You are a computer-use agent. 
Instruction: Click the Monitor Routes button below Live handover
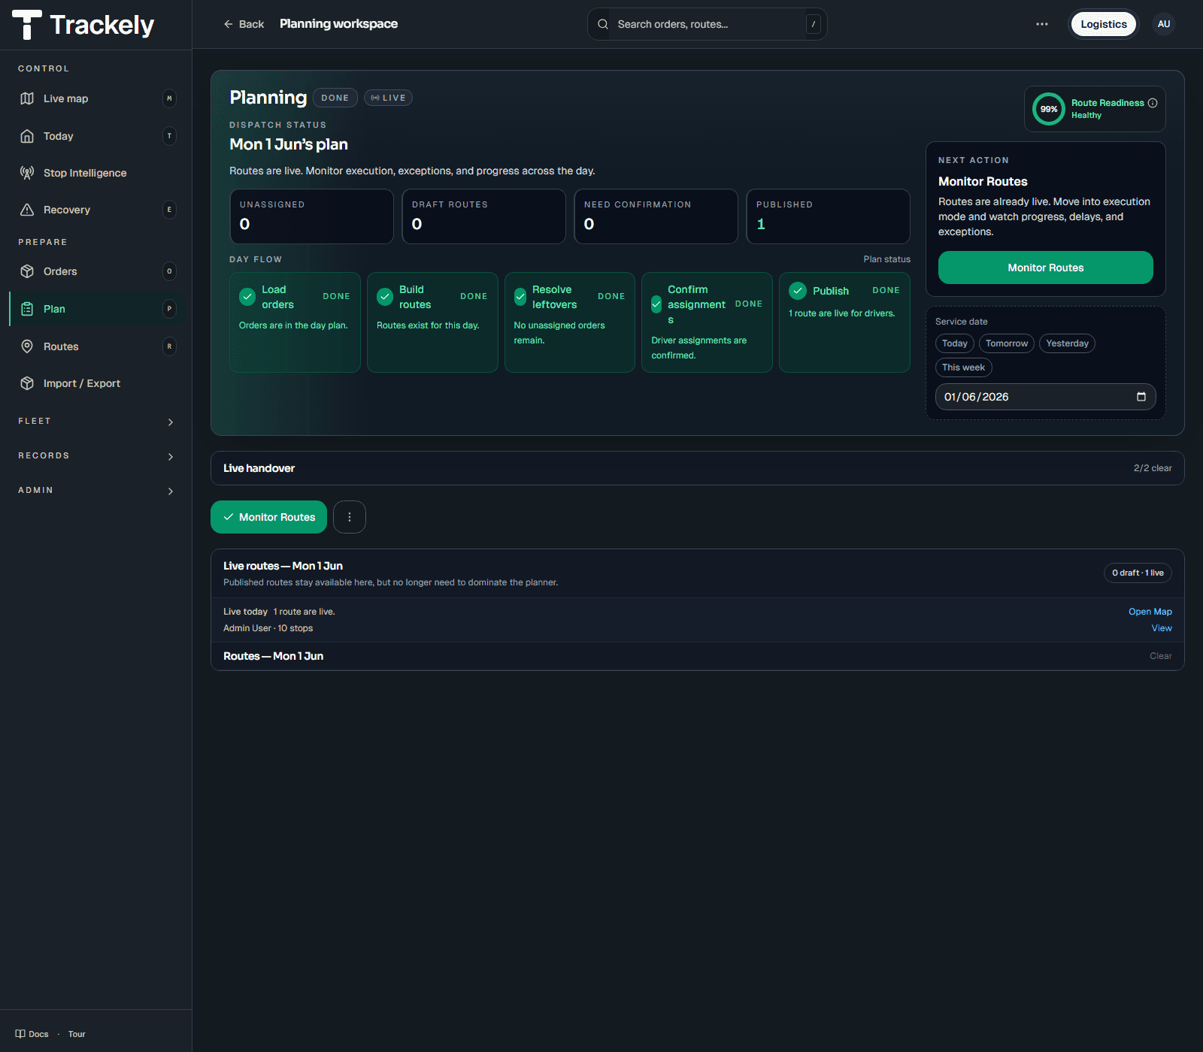pos(268,517)
